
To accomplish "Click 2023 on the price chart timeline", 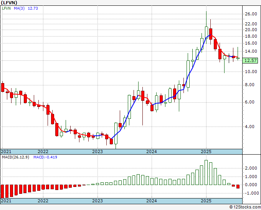I will click(97, 152).
